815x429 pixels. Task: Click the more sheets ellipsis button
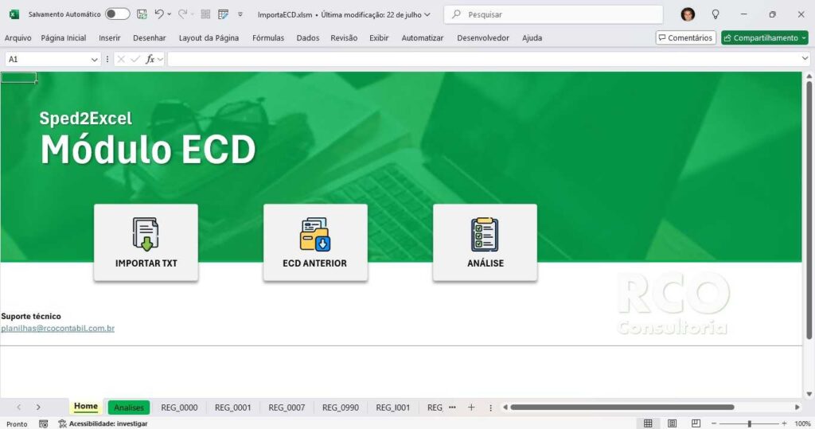point(452,408)
